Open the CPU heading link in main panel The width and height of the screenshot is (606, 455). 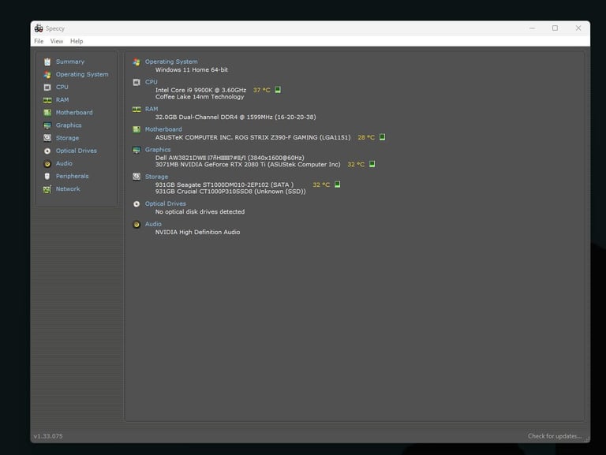pyautogui.click(x=151, y=82)
